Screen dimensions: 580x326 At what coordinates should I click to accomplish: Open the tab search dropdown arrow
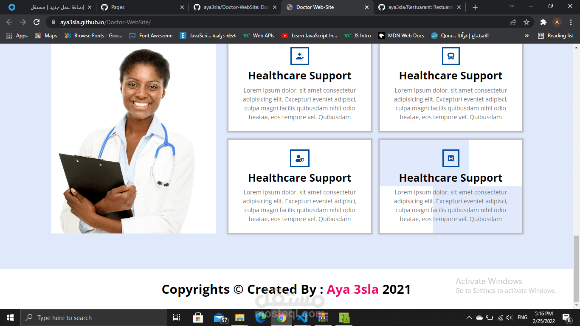[512, 6]
